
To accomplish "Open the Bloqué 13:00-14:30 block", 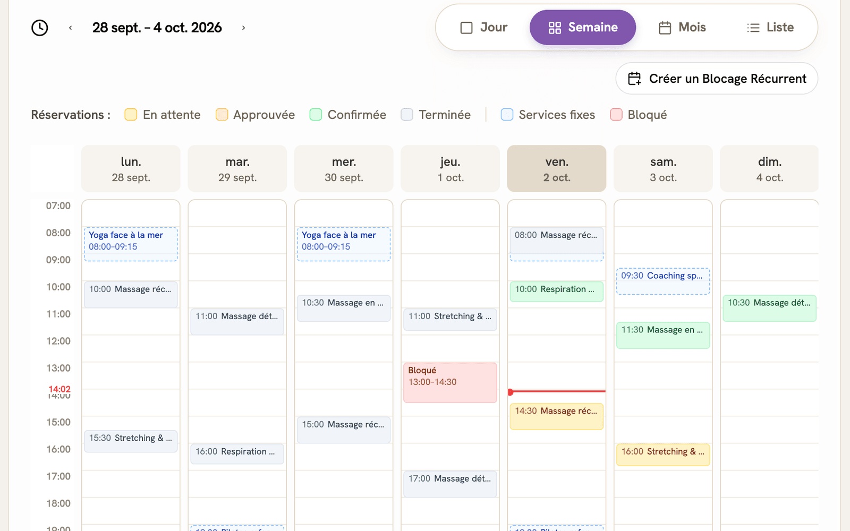I will 450,382.
